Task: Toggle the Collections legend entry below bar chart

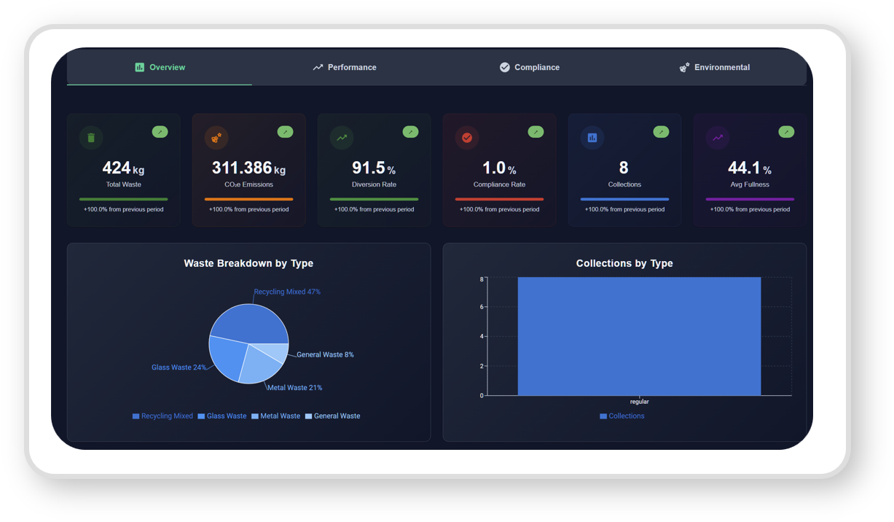Action: [622, 416]
